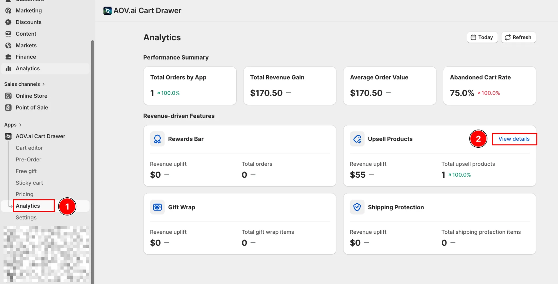558x284 pixels.
Task: Click the Upsell Products icon
Action: point(357,139)
